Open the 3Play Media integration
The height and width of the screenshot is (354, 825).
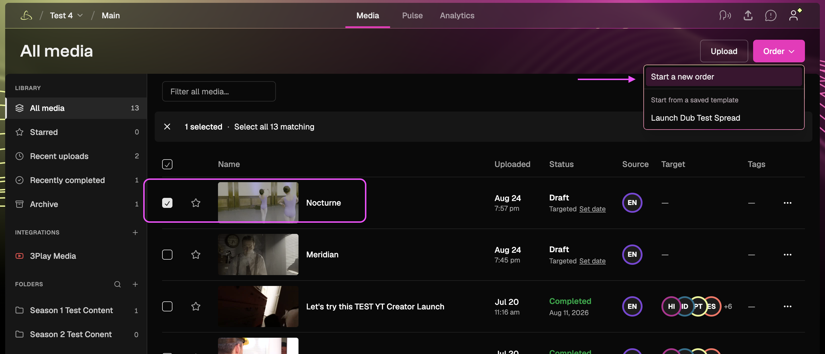[76, 256]
